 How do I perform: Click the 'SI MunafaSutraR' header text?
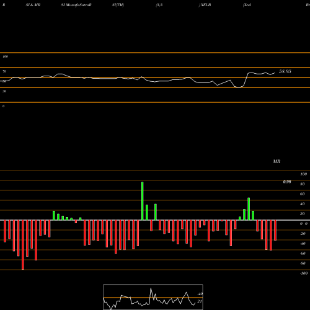point(76,5)
